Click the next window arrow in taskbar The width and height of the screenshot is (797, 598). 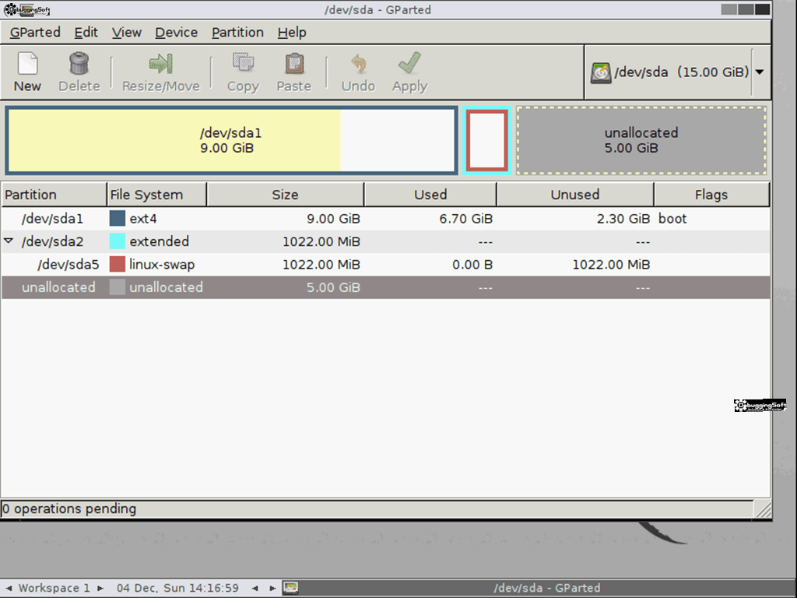[272, 589]
